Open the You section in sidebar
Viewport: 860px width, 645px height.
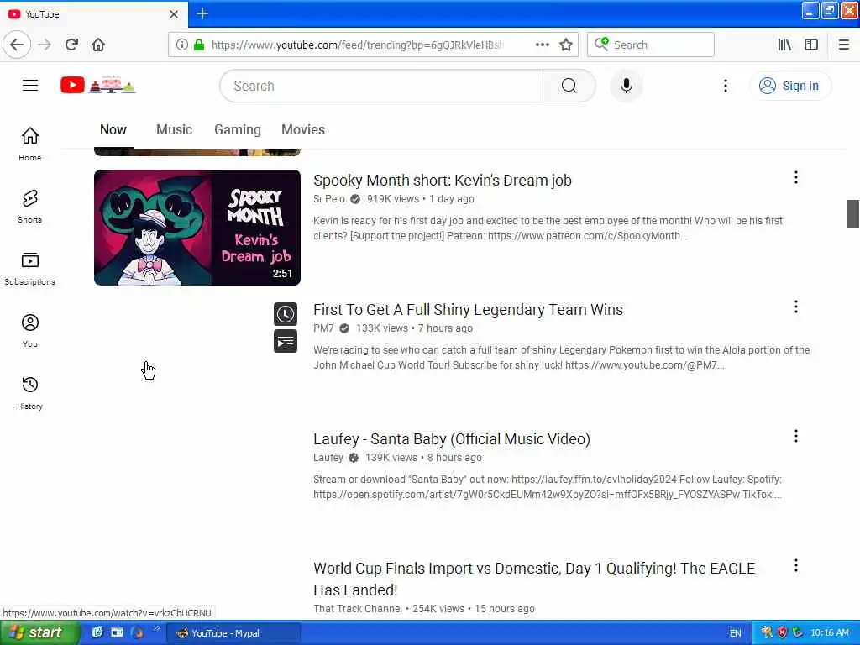point(30,331)
